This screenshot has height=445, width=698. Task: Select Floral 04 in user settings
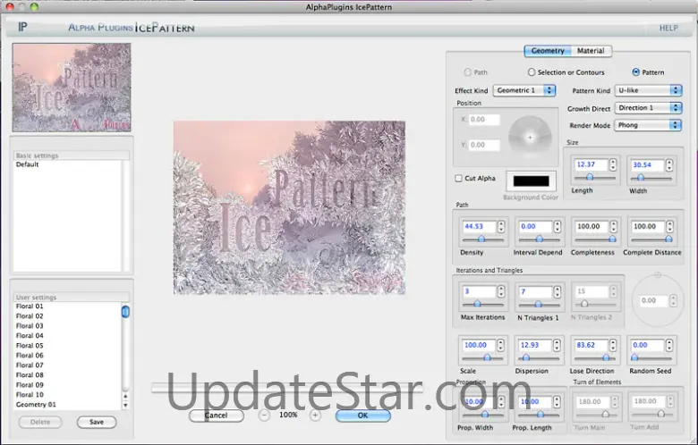tap(68, 336)
